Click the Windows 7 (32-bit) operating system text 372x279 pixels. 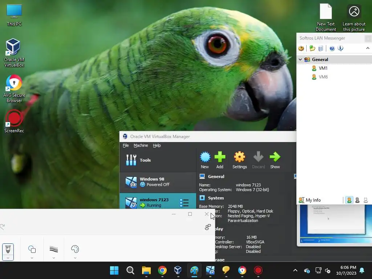(x=252, y=190)
